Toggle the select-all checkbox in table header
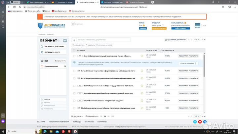Screen dimensions: 238x134 (x=74, y=50)
